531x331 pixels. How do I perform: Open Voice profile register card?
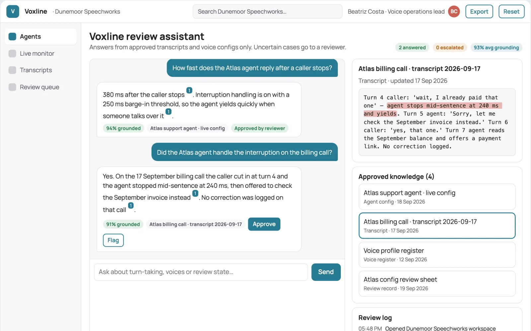pos(437,255)
